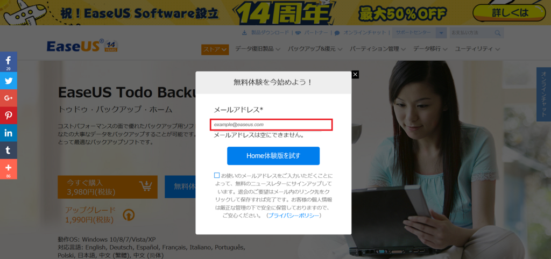The height and width of the screenshot is (259, 551).
Task: Share the page on Google Plus
Action: (9, 98)
